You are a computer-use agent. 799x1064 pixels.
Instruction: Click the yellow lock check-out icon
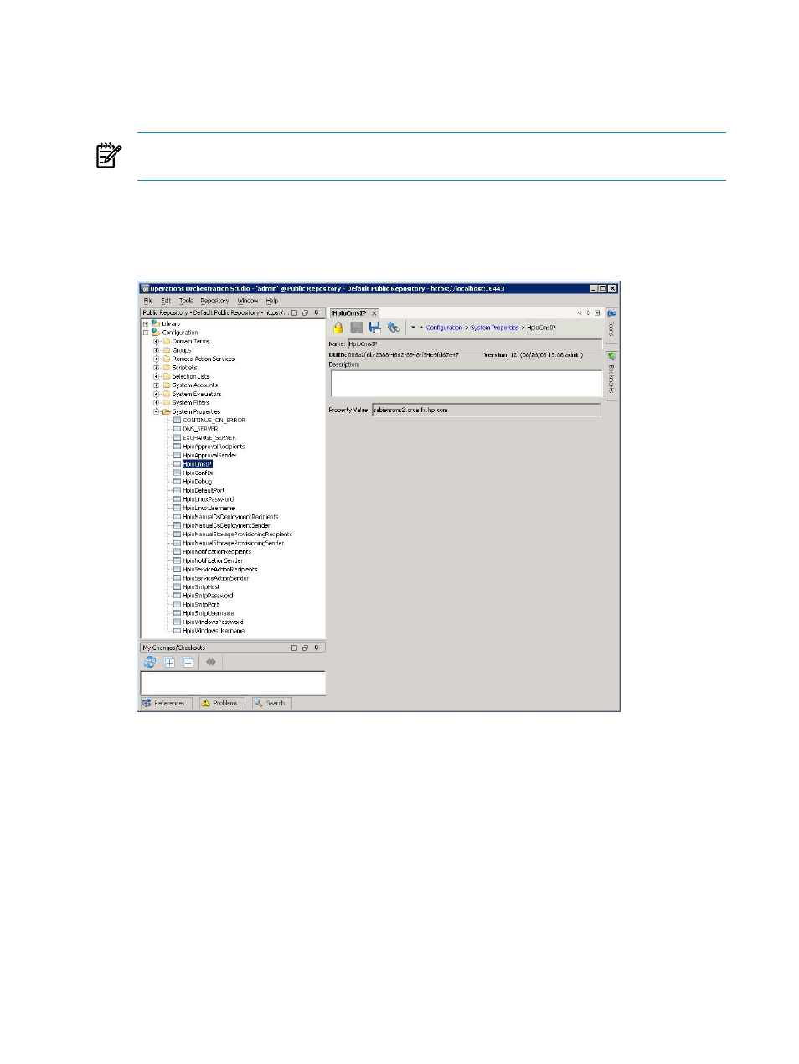pos(338,328)
